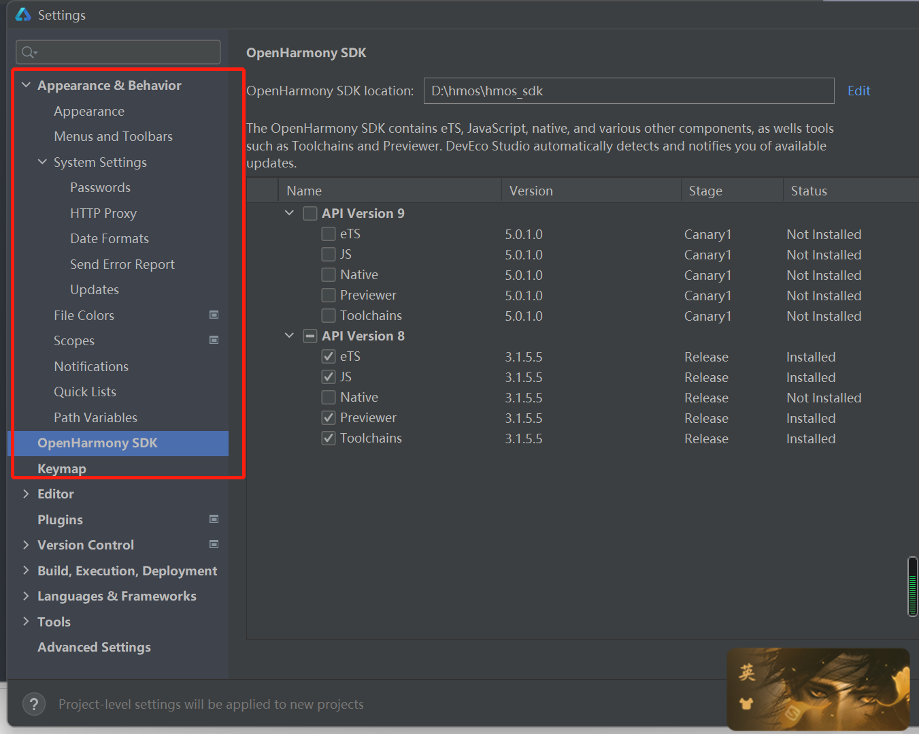Screen dimensions: 919x734
Task: Open Quick Lists settings
Action: point(85,392)
